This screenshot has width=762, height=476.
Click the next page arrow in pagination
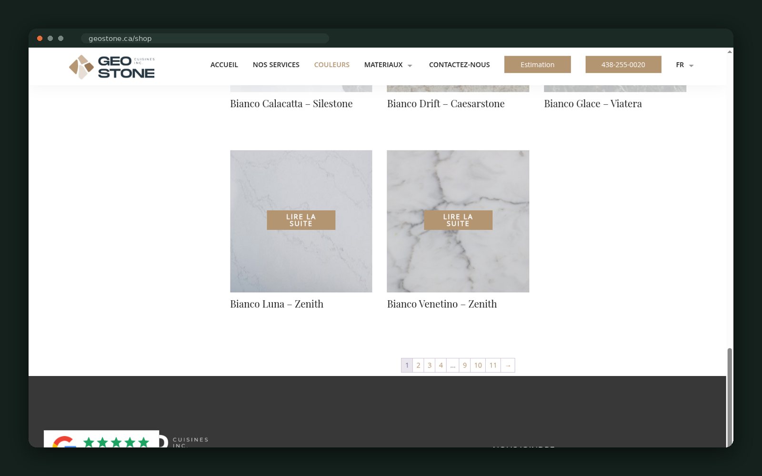pyautogui.click(x=508, y=365)
